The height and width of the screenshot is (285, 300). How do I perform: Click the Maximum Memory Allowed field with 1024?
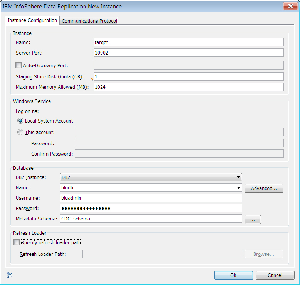click(188, 87)
